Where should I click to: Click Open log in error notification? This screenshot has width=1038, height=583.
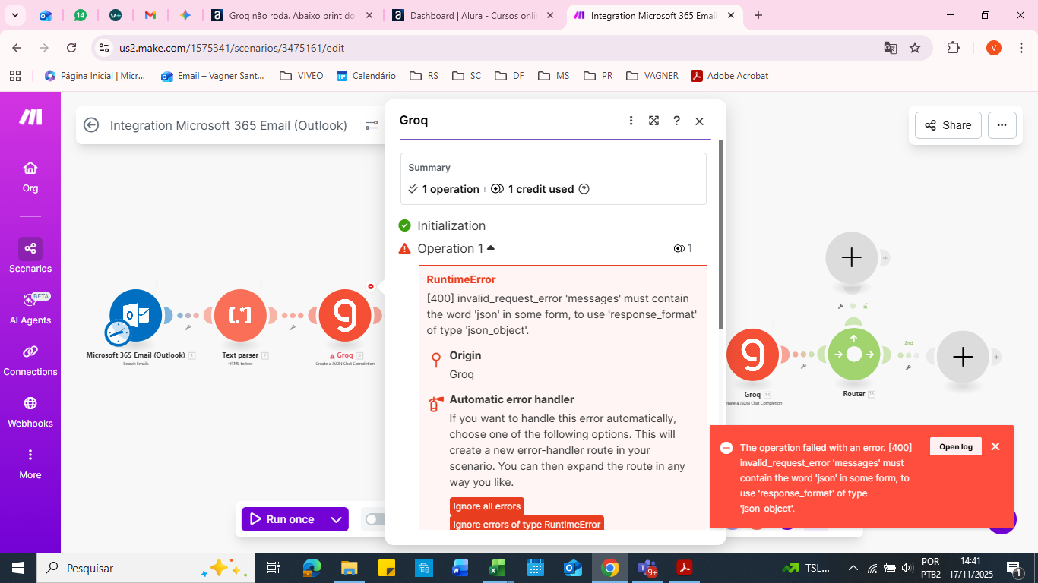point(955,446)
